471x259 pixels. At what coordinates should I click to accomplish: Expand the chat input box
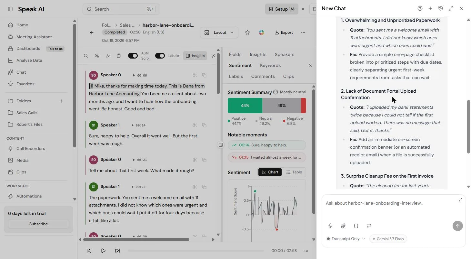point(460,200)
